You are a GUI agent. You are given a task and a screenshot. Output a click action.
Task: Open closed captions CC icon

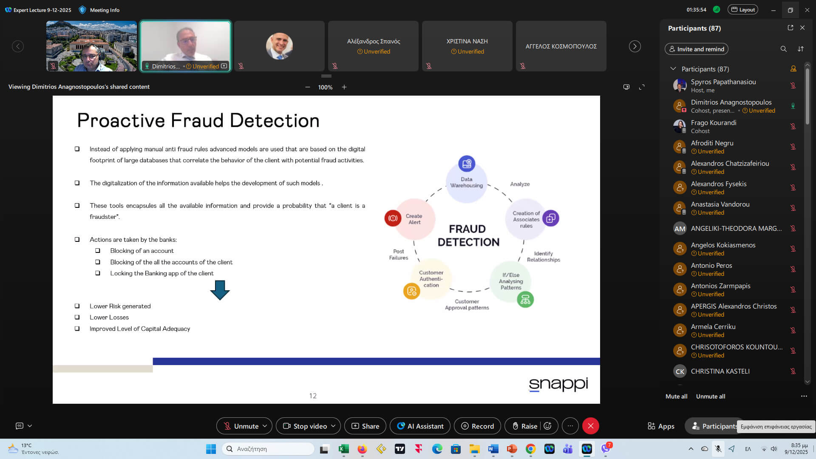click(x=20, y=426)
